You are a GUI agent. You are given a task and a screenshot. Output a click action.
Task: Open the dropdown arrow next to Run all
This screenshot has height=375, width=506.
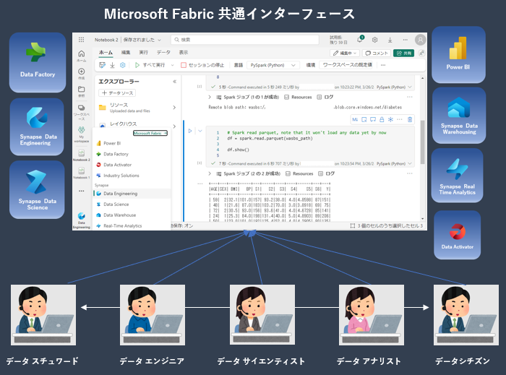point(172,65)
